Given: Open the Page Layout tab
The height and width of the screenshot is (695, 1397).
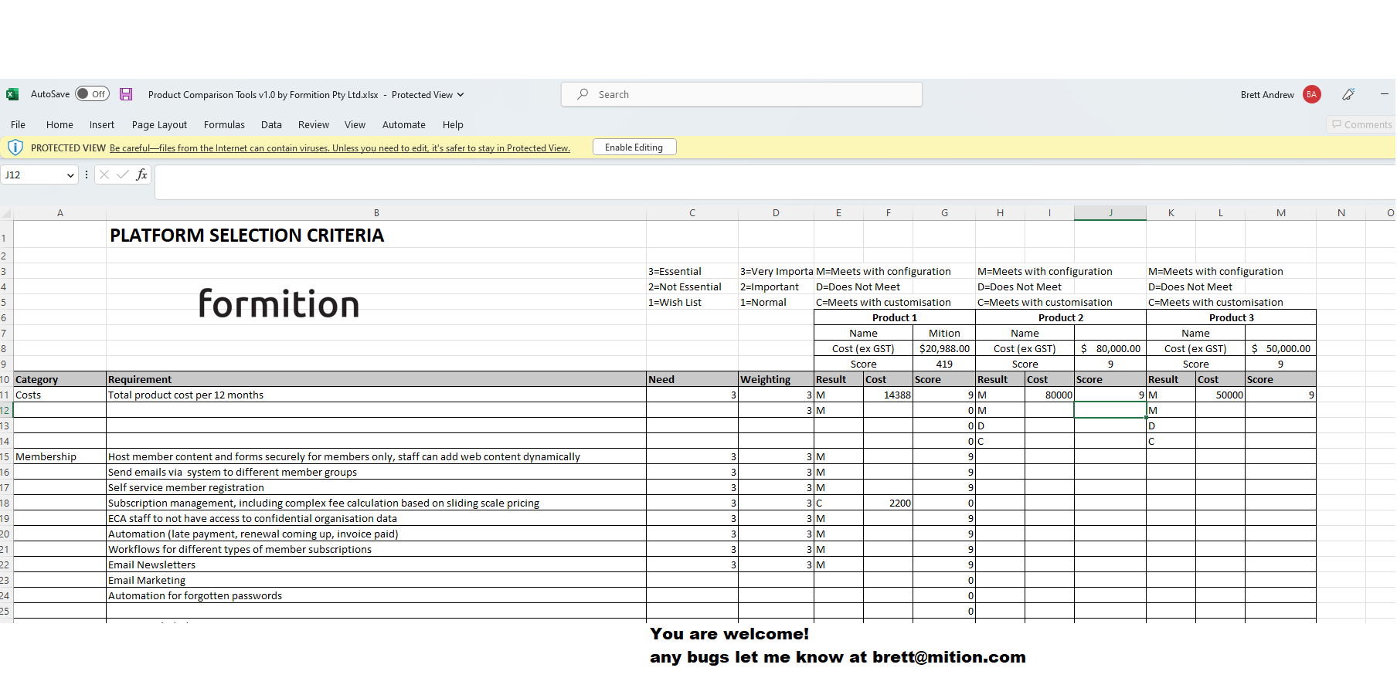Looking at the screenshot, I should click(x=159, y=124).
